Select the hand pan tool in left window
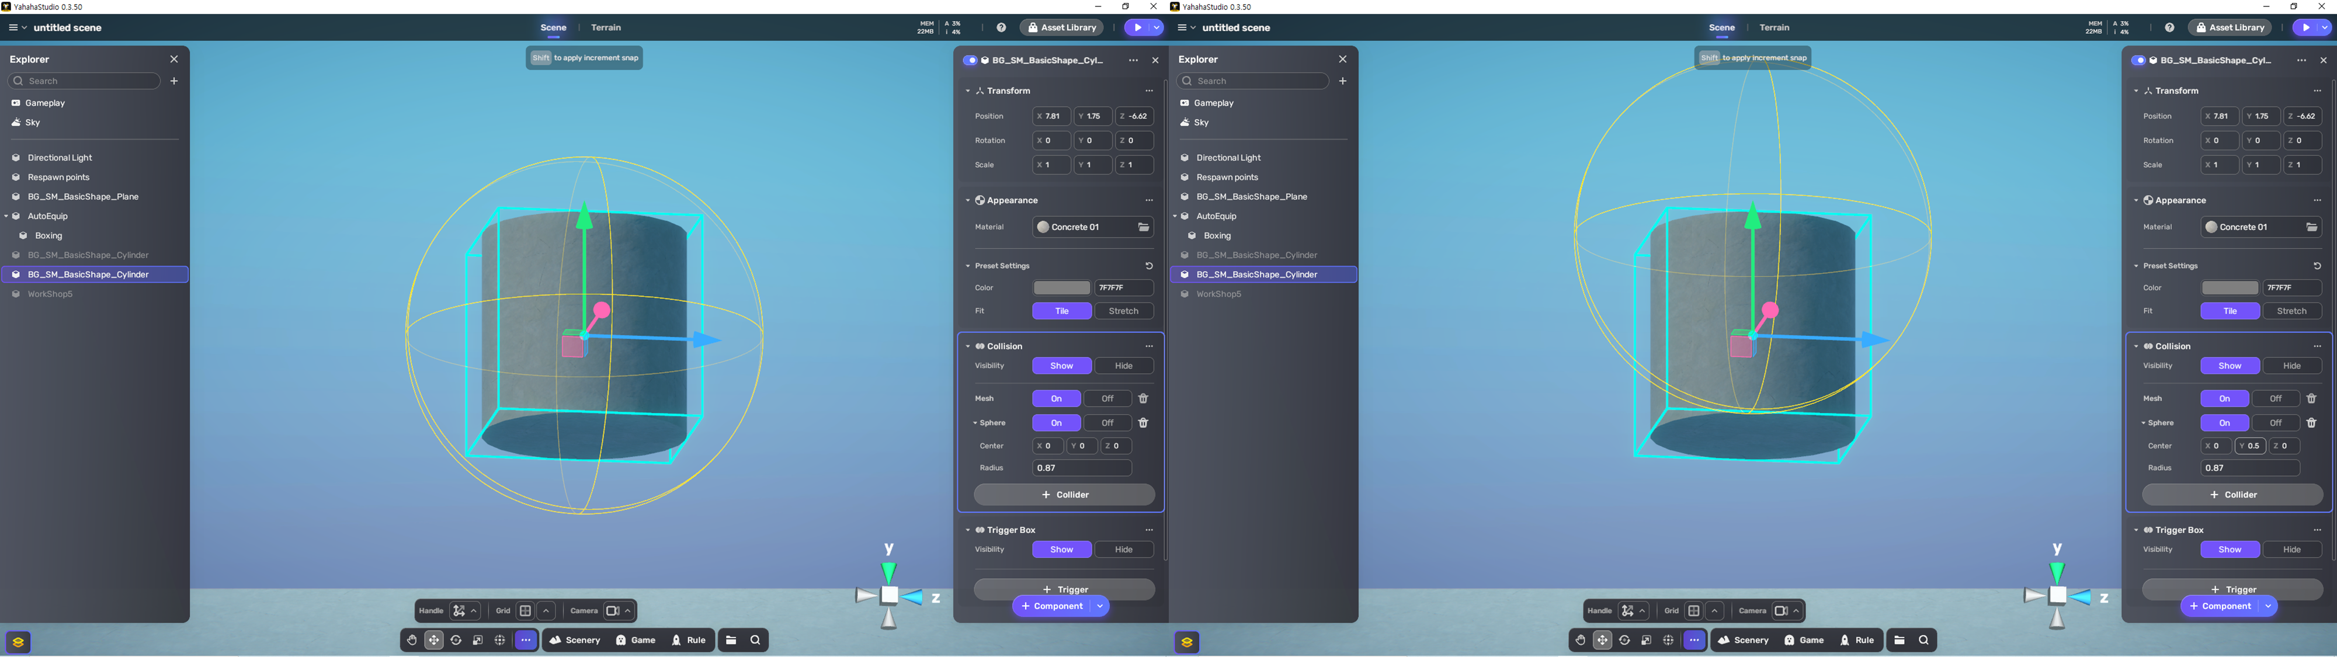 pos(412,641)
